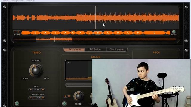The width and height of the screenshot is (191, 107).
Task: Click the Width knob in Isolate
Action: click(78, 96)
